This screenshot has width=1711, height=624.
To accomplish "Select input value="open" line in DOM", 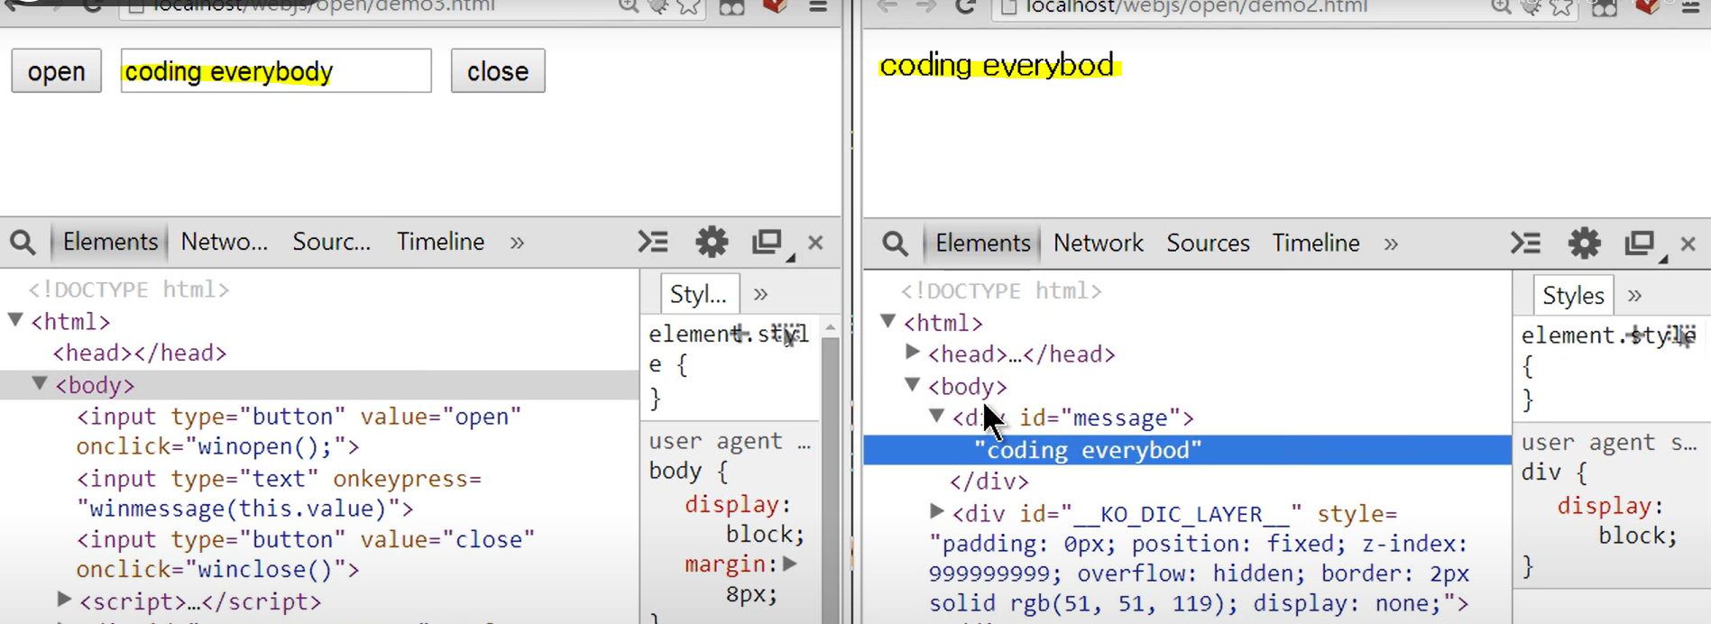I will point(299,431).
